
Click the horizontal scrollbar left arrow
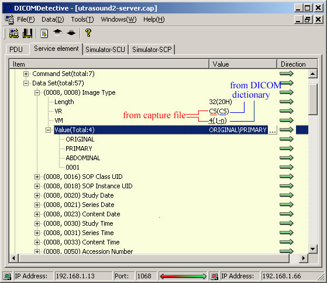[x=14, y=258]
